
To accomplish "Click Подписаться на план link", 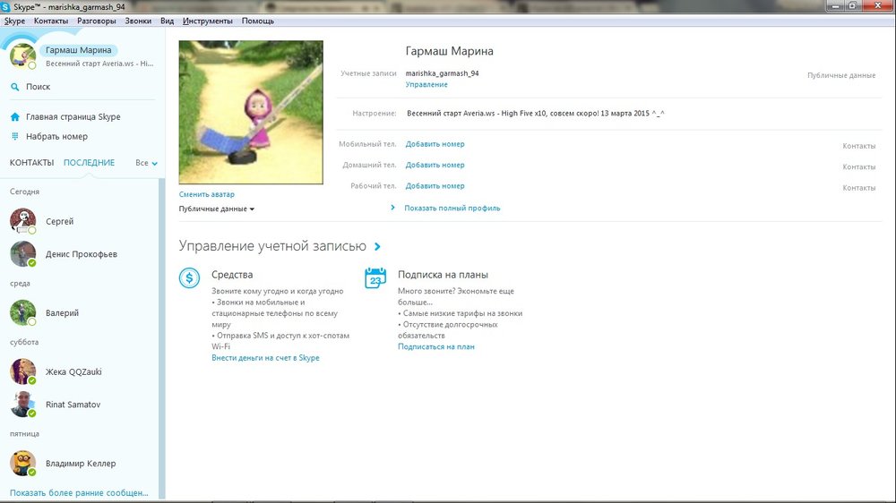I will coord(436,346).
